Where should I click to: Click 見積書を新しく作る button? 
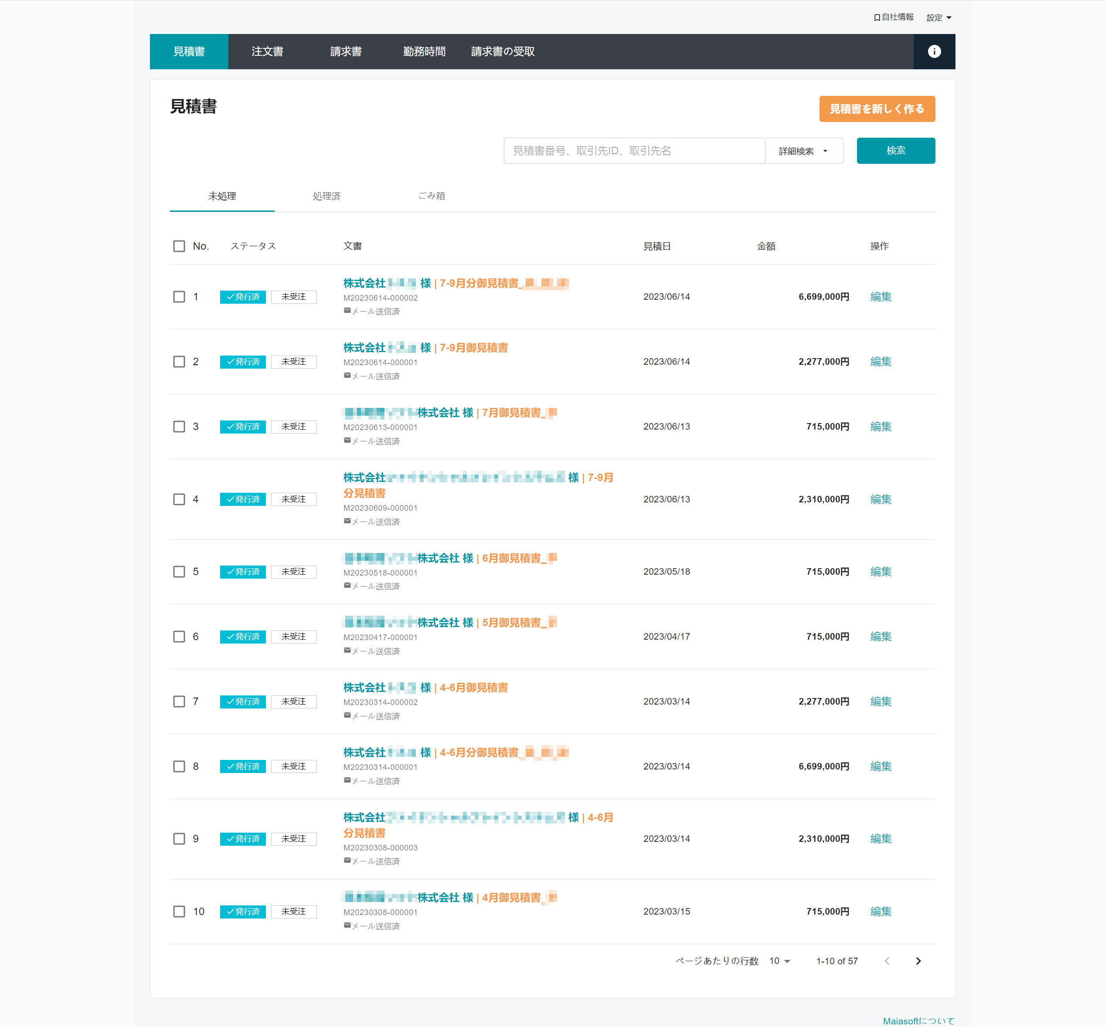point(877,109)
